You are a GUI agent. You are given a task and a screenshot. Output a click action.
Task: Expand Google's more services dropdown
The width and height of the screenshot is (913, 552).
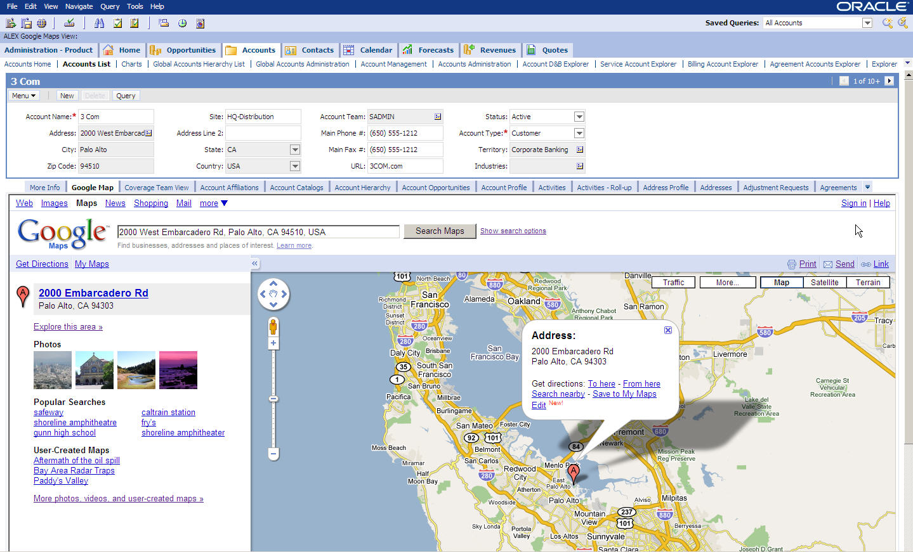(x=214, y=203)
